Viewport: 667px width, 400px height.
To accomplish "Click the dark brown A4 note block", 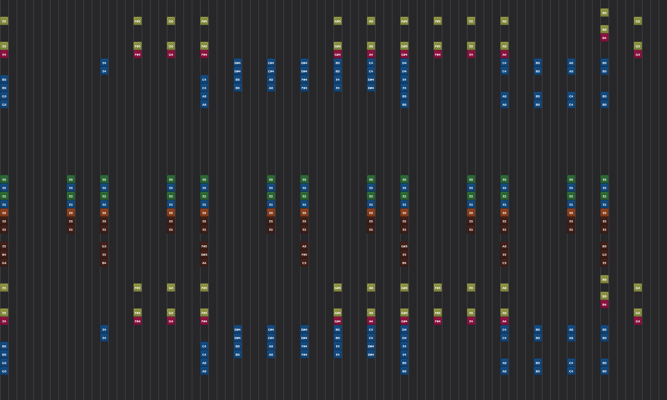I will 204,263.
